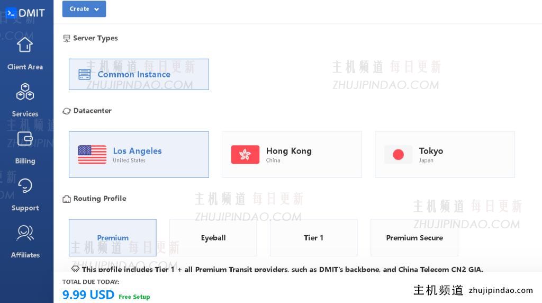This screenshot has width=542, height=303.
Task: Click the United States subtitle text
Action: [129, 161]
